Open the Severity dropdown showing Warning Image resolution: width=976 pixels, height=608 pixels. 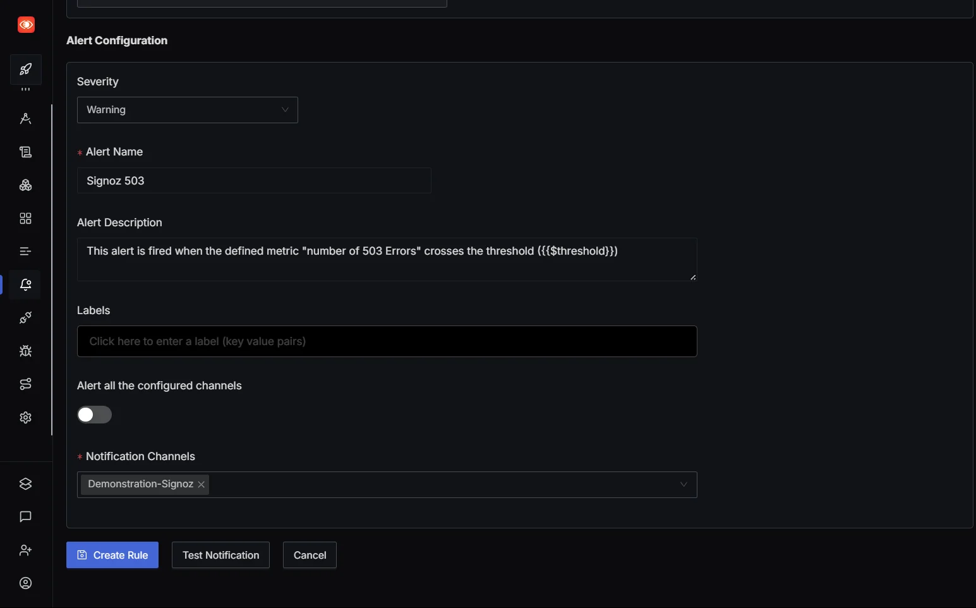188,110
